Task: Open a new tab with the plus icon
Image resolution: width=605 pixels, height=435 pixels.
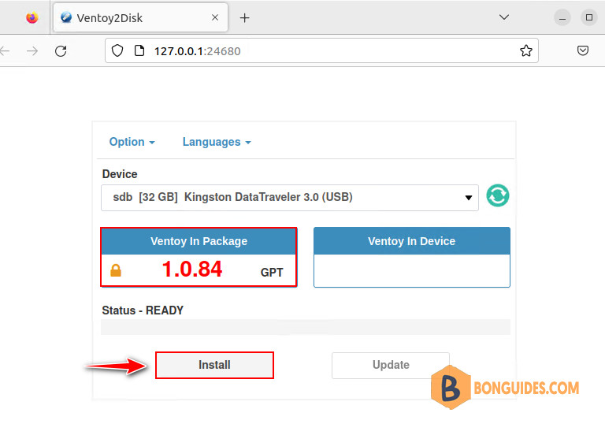Action: (245, 18)
